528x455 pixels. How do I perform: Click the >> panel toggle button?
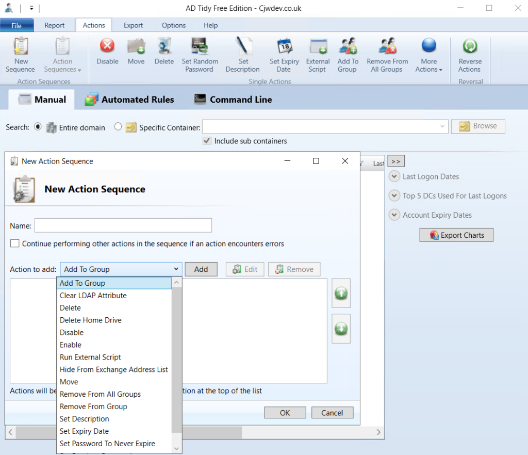click(x=395, y=161)
